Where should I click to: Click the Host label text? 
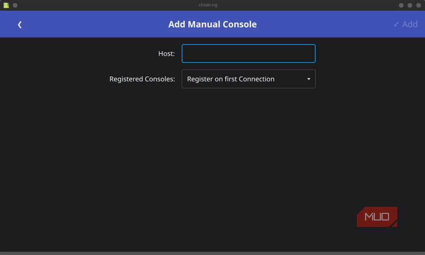166,53
